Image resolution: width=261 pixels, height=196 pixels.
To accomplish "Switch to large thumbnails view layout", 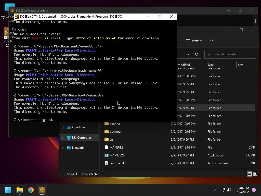I will click(255, 174).
